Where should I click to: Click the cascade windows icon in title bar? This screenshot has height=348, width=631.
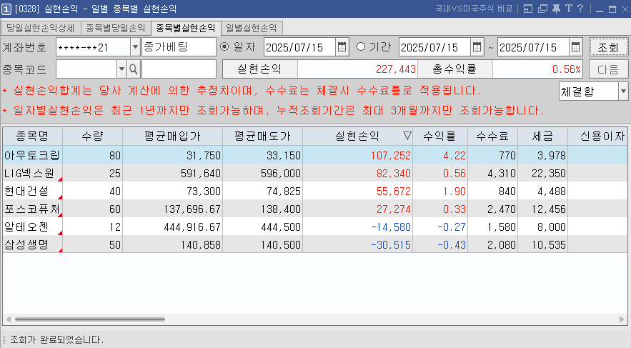coord(541,9)
